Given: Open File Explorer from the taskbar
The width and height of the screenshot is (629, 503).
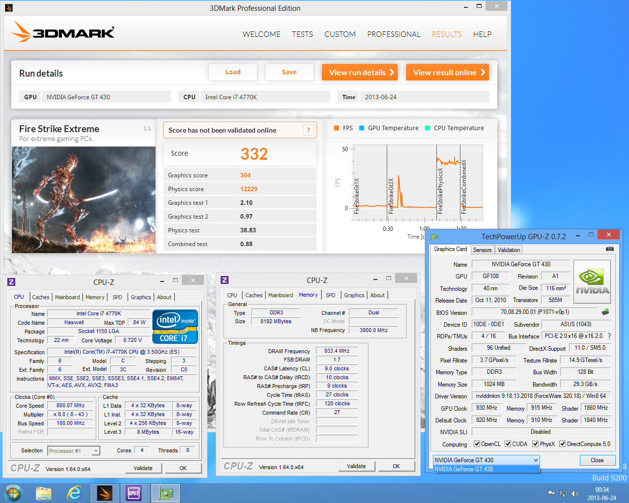Looking at the screenshot, I should tap(44, 493).
